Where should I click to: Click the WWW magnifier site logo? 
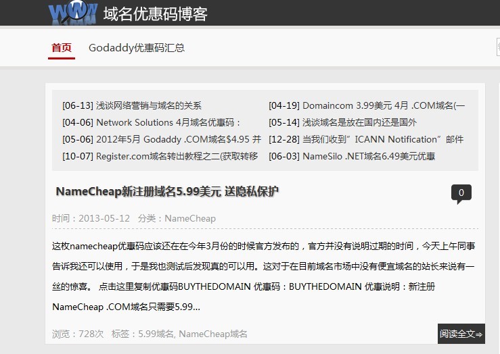72,13
